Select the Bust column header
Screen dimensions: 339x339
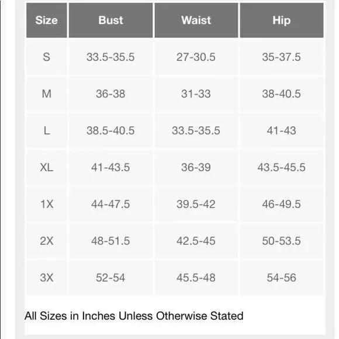pyautogui.click(x=110, y=20)
